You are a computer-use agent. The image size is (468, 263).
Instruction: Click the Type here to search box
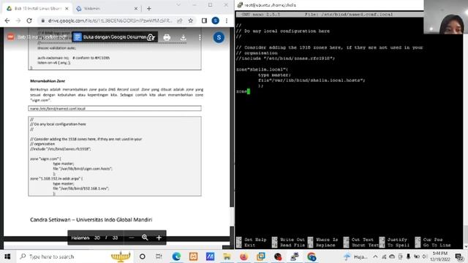[x=75, y=256]
